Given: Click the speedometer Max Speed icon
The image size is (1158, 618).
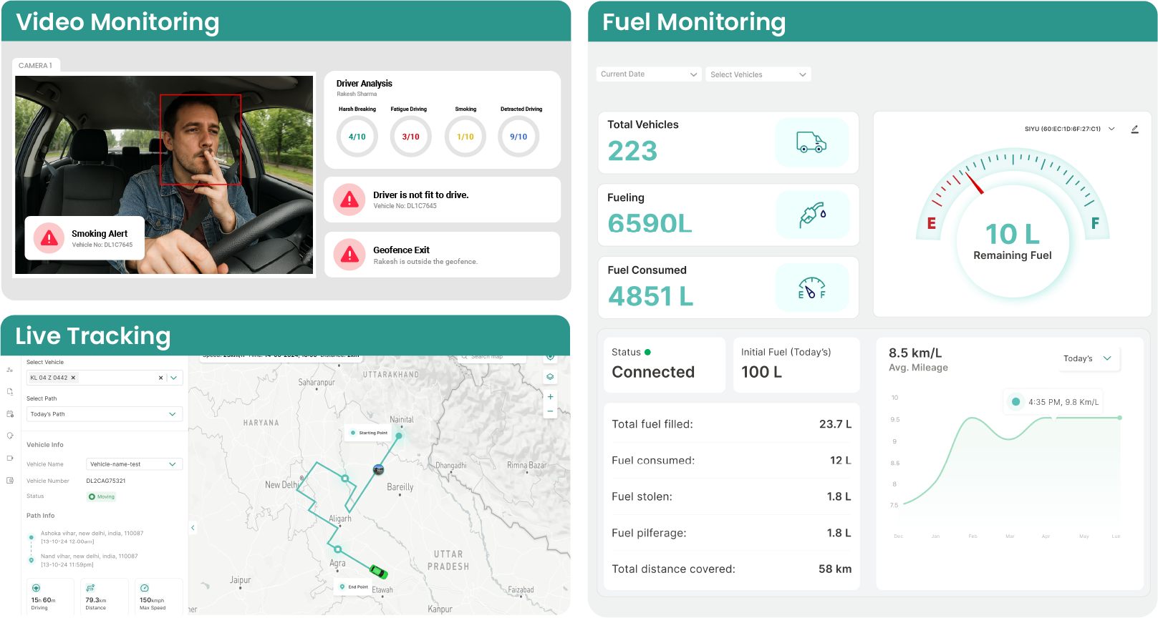Looking at the screenshot, I should tap(145, 588).
